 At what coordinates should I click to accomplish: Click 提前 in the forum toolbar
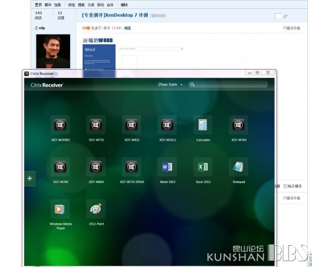click(x=81, y=5)
